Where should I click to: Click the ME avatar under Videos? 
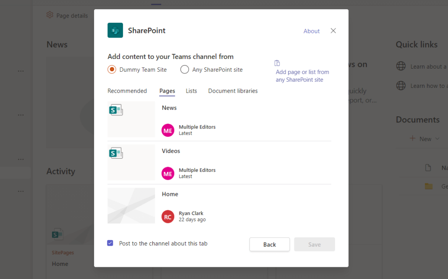click(168, 173)
